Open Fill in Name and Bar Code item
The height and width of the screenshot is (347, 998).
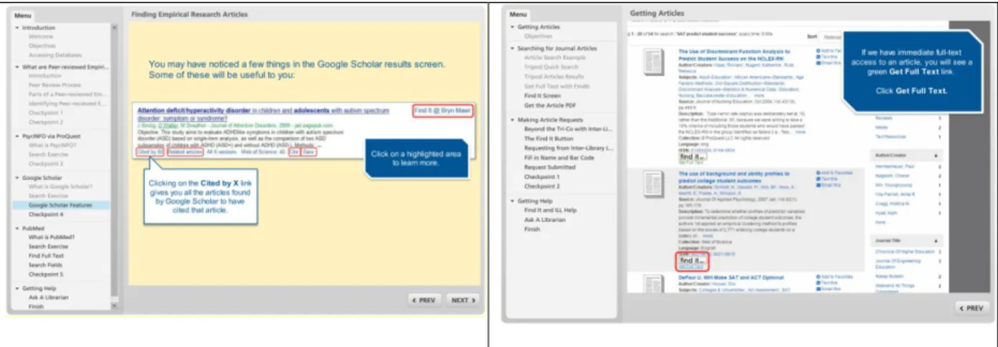pyautogui.click(x=559, y=158)
